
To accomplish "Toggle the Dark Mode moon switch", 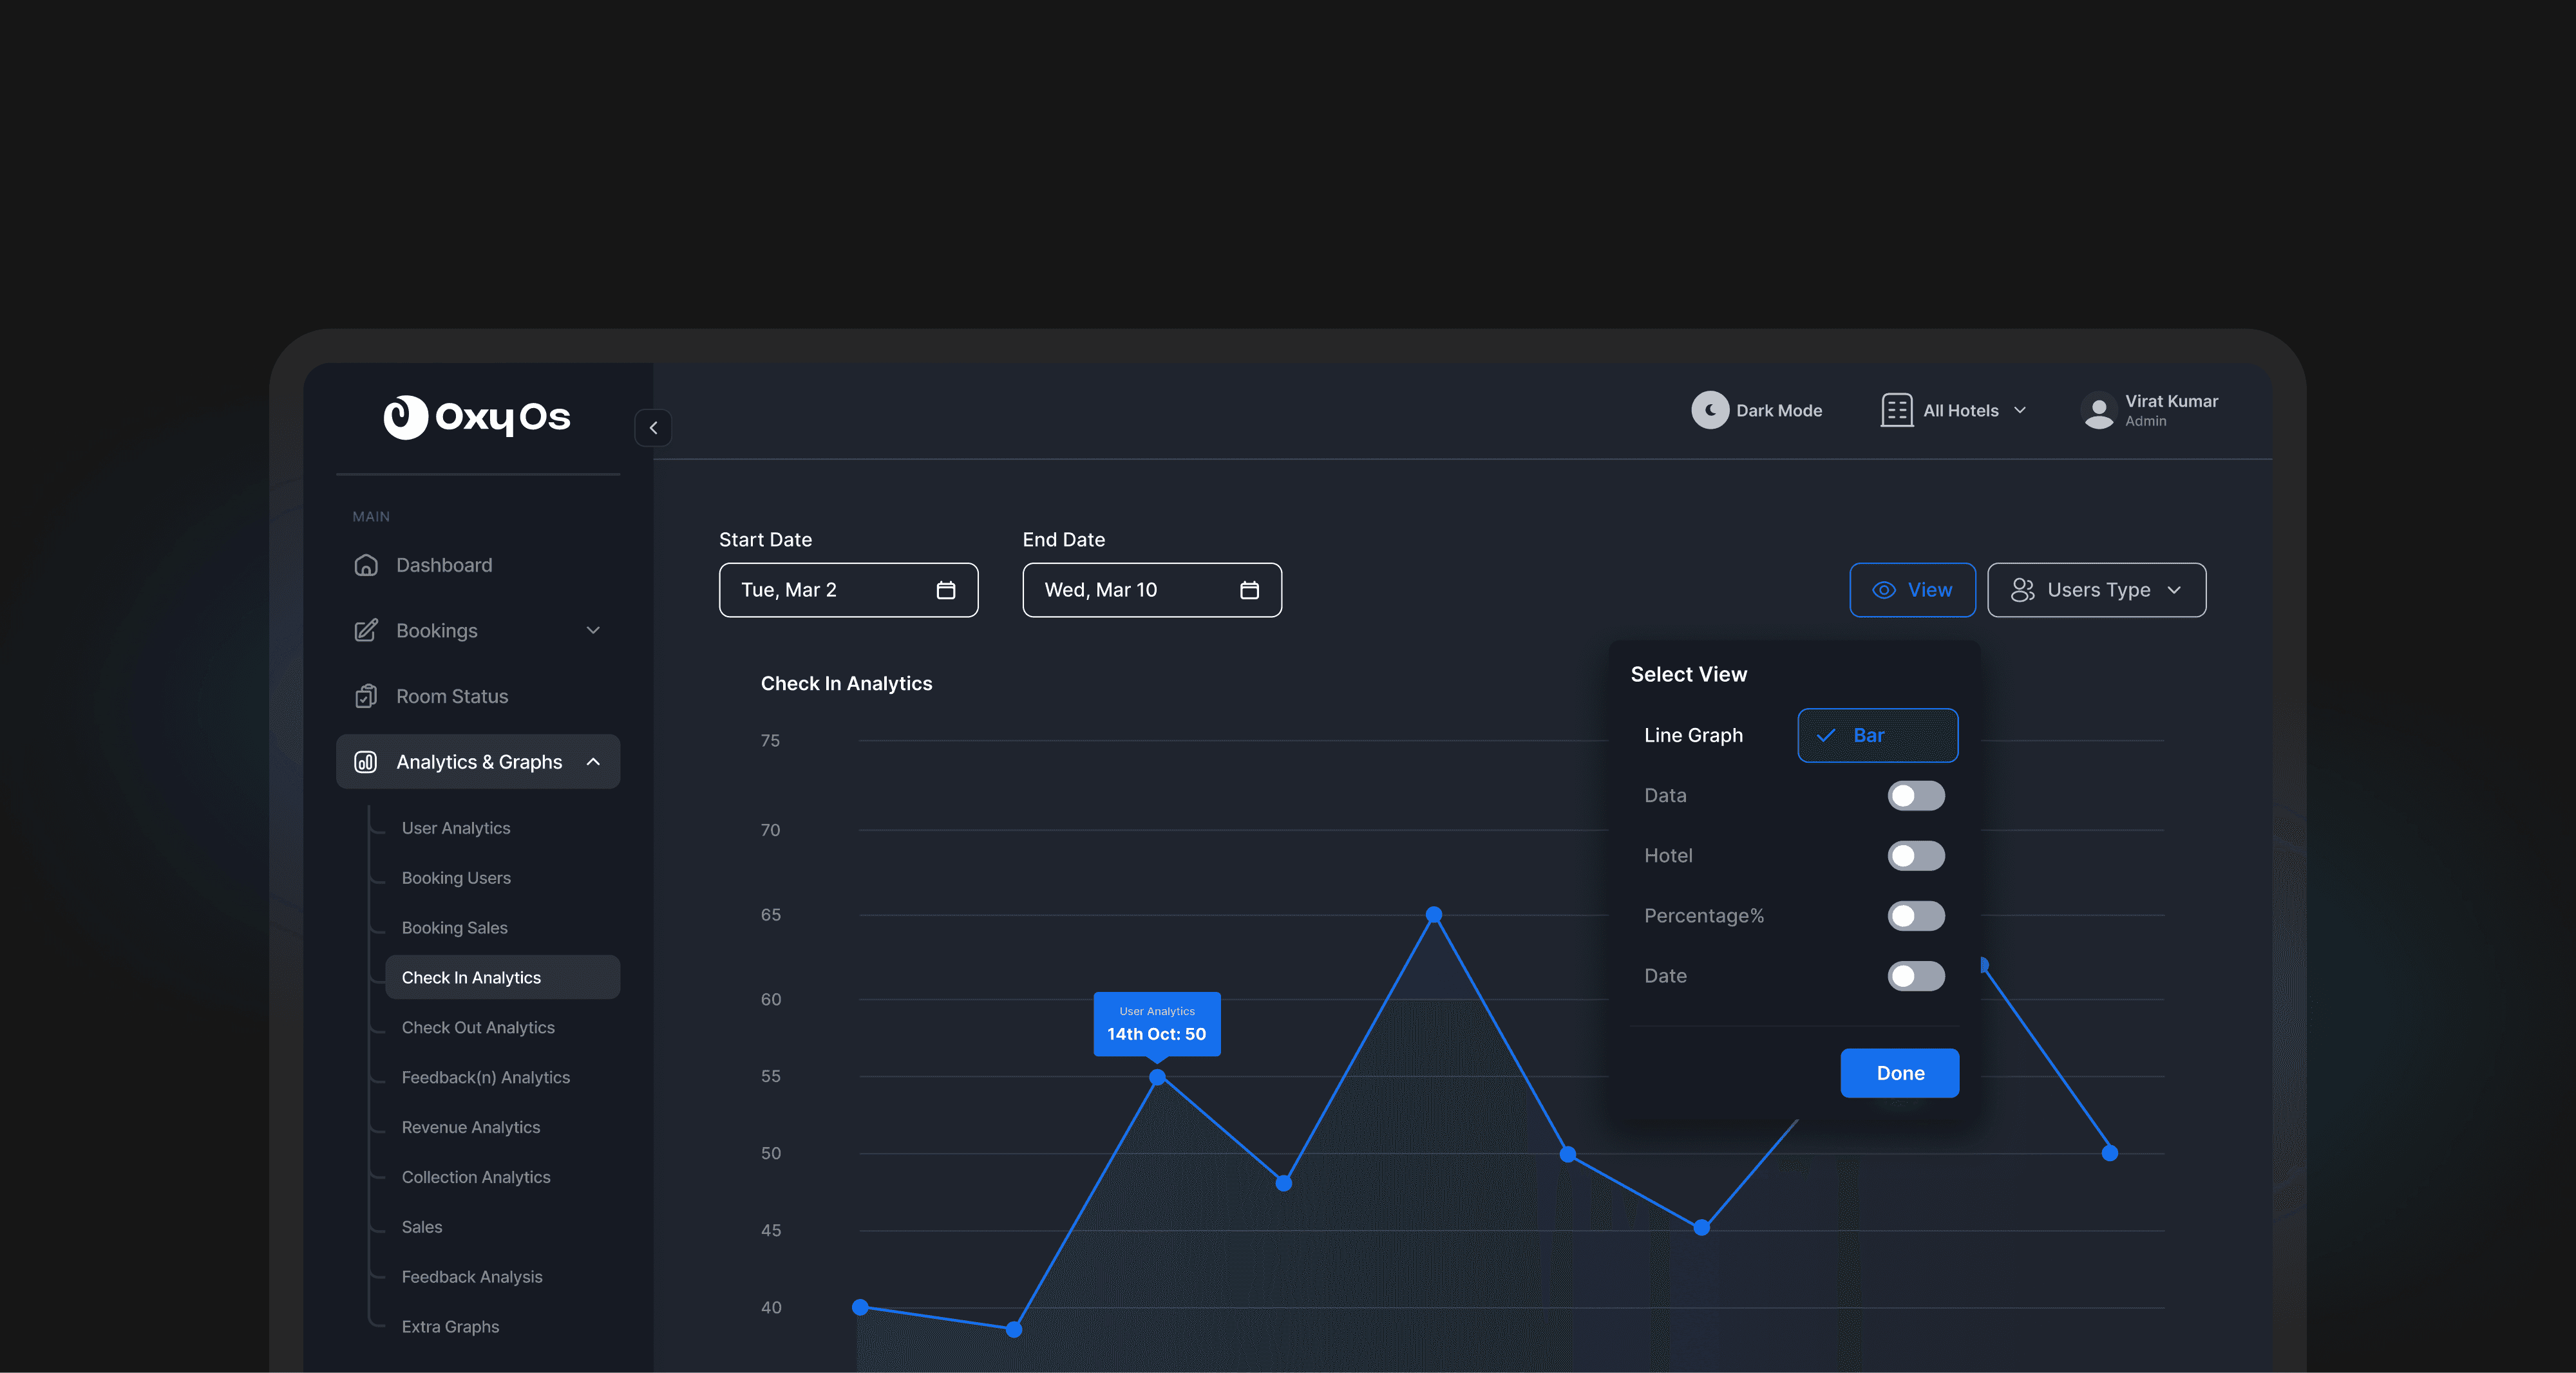I will click(1709, 411).
